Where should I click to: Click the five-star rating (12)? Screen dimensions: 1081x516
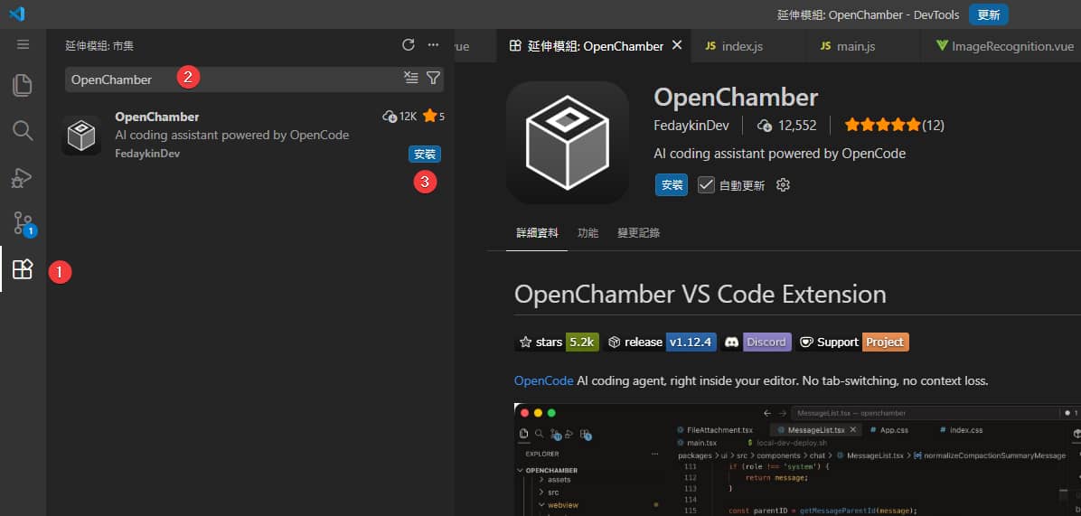pos(894,126)
